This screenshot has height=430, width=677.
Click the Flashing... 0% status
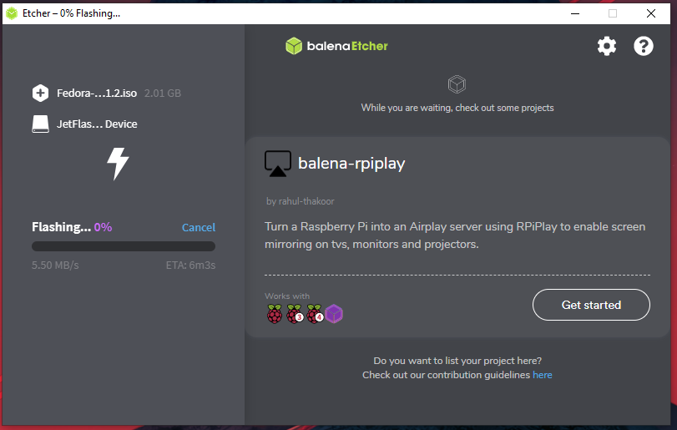coord(72,227)
